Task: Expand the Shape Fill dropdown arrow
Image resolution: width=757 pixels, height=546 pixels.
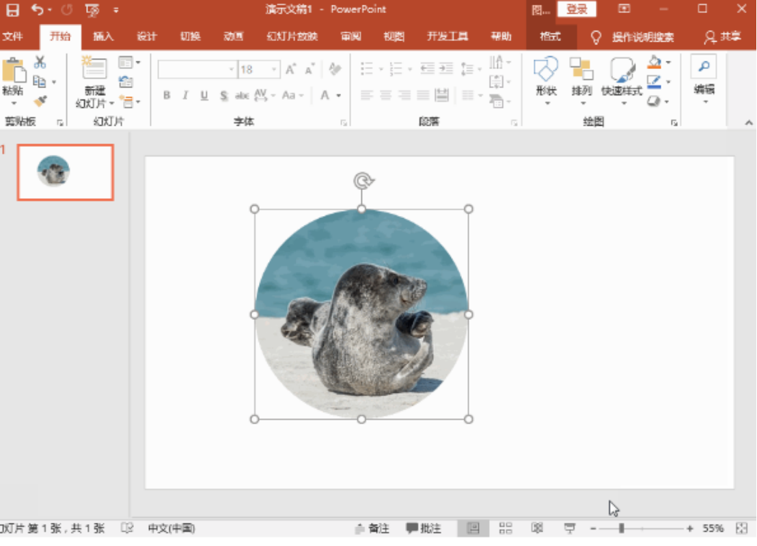Action: [668, 63]
